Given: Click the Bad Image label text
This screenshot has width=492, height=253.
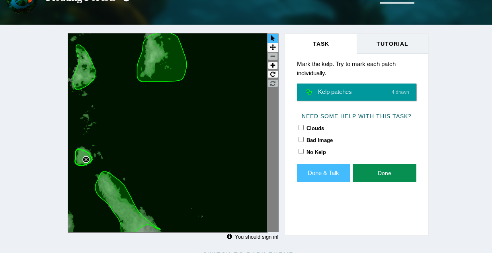Looking at the screenshot, I should (320, 140).
